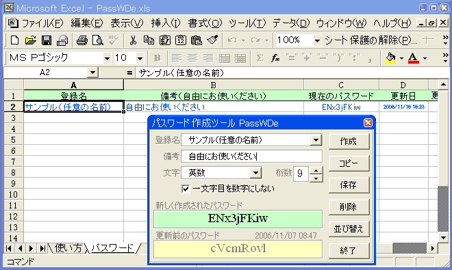The height and width of the screenshot is (270, 452).
Task: Click the 保存 button
Action: pyautogui.click(x=349, y=185)
